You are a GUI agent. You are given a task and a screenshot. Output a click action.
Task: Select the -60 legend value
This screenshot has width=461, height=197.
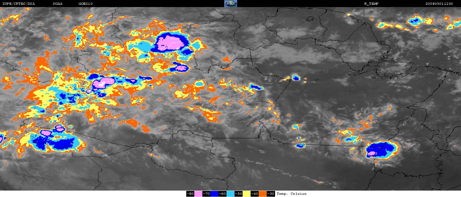[222, 194]
